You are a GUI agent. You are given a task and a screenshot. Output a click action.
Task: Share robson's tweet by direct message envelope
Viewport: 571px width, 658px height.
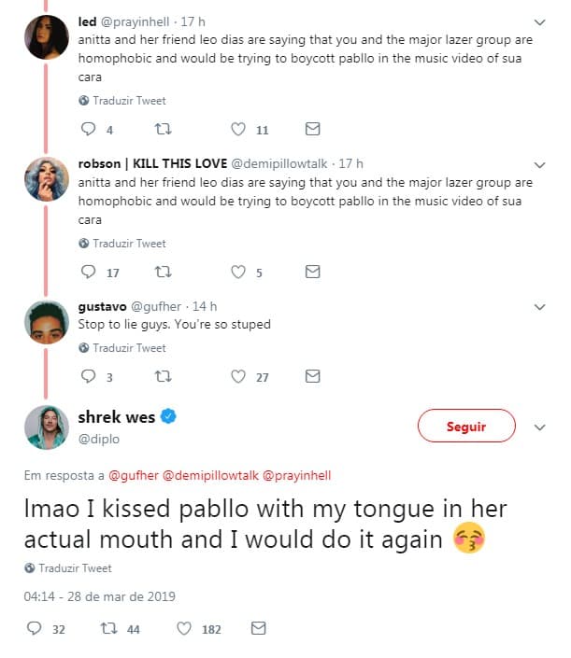click(x=312, y=272)
